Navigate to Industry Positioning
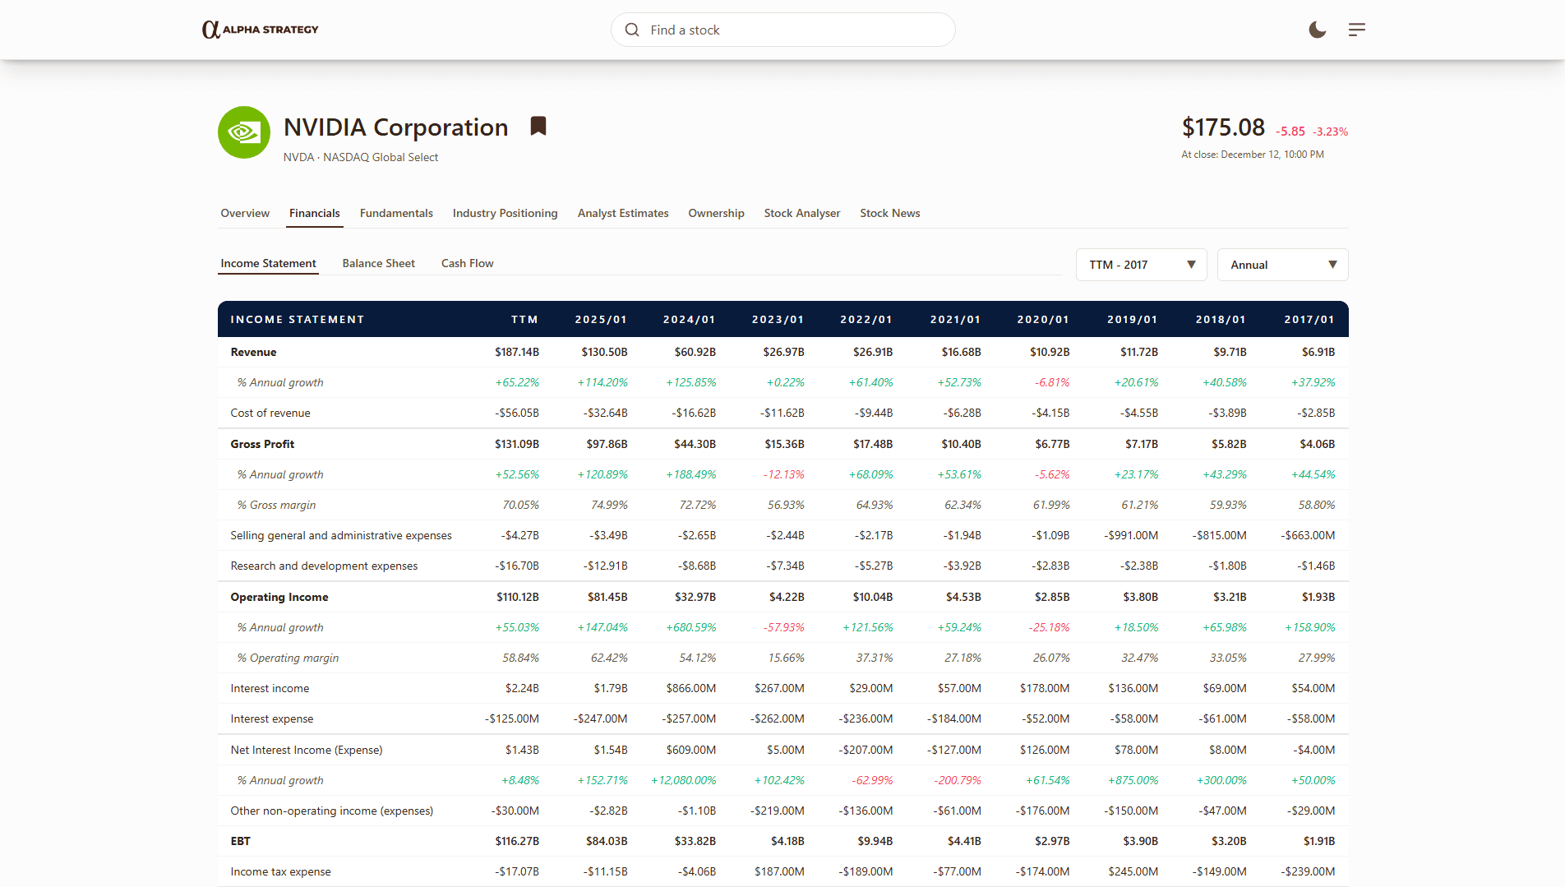This screenshot has width=1565, height=887. click(x=505, y=213)
